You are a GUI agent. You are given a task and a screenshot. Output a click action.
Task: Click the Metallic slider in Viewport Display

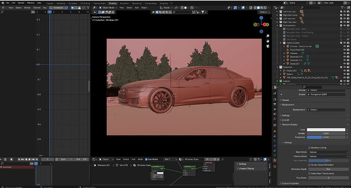pyautogui.click(x=326, y=133)
